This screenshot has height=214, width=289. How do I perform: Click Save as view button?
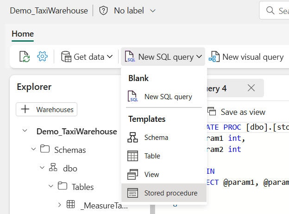237,112
